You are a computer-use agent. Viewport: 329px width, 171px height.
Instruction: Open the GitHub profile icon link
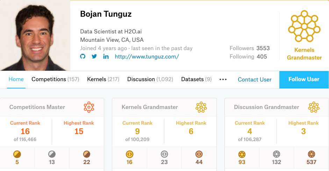[x=83, y=56]
